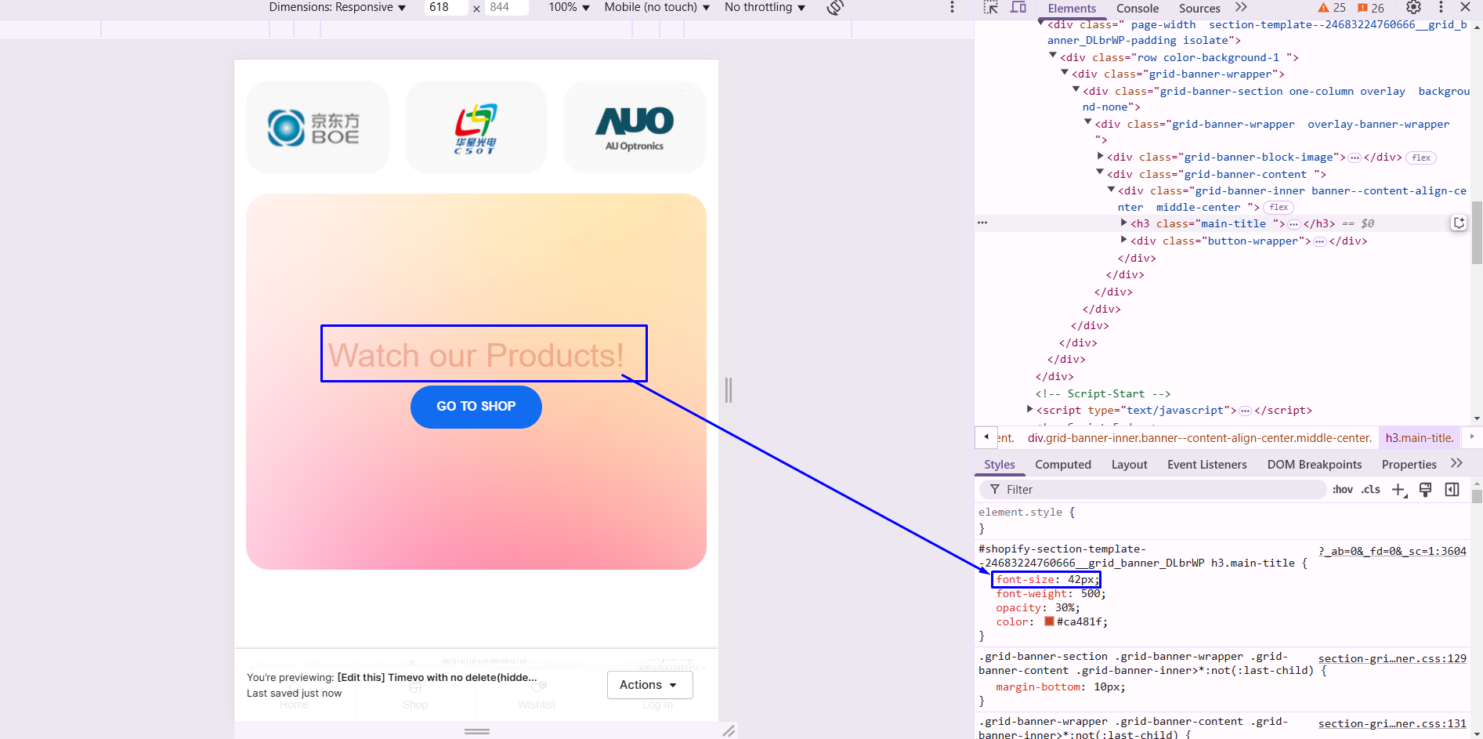Click the viewport width resize handle
Image resolution: width=1483 pixels, height=739 pixels.
pyautogui.click(x=729, y=390)
